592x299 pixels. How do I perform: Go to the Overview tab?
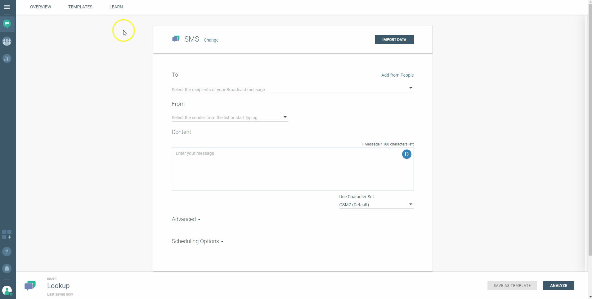point(41,7)
